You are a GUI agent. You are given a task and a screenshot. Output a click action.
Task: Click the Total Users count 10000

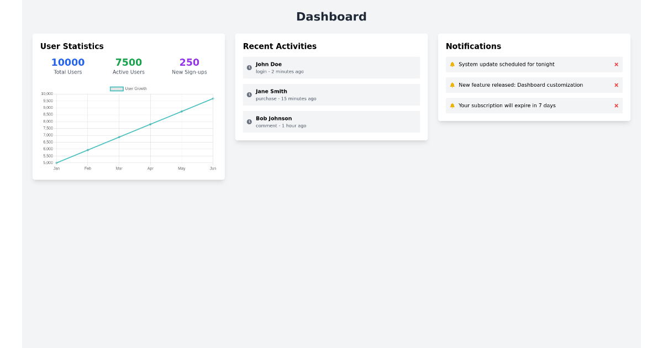(x=67, y=62)
